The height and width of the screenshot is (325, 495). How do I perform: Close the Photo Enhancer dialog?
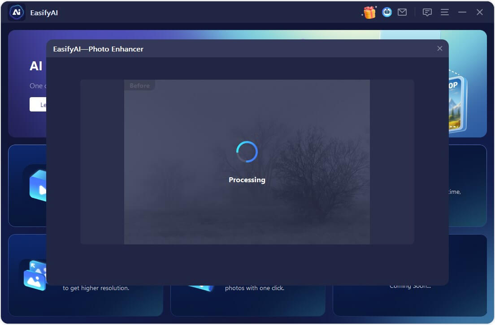coord(440,48)
